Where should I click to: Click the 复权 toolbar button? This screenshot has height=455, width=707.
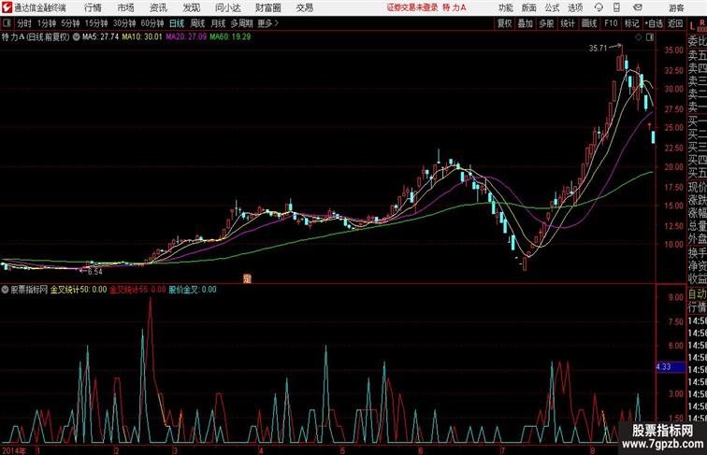504,23
